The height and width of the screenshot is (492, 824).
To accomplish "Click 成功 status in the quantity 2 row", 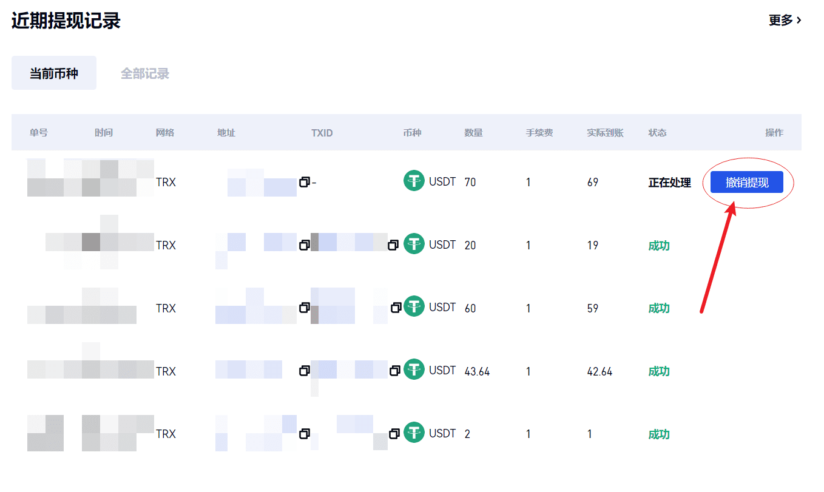I will pos(659,434).
